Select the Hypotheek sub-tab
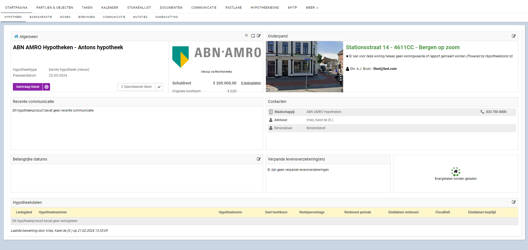This screenshot has height=250, width=528. pos(13,17)
